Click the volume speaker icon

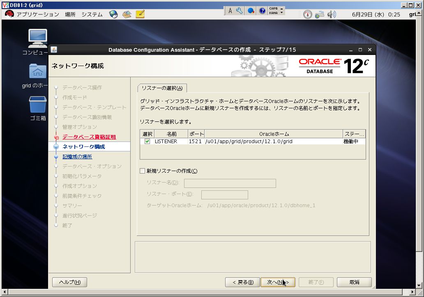pos(332,14)
